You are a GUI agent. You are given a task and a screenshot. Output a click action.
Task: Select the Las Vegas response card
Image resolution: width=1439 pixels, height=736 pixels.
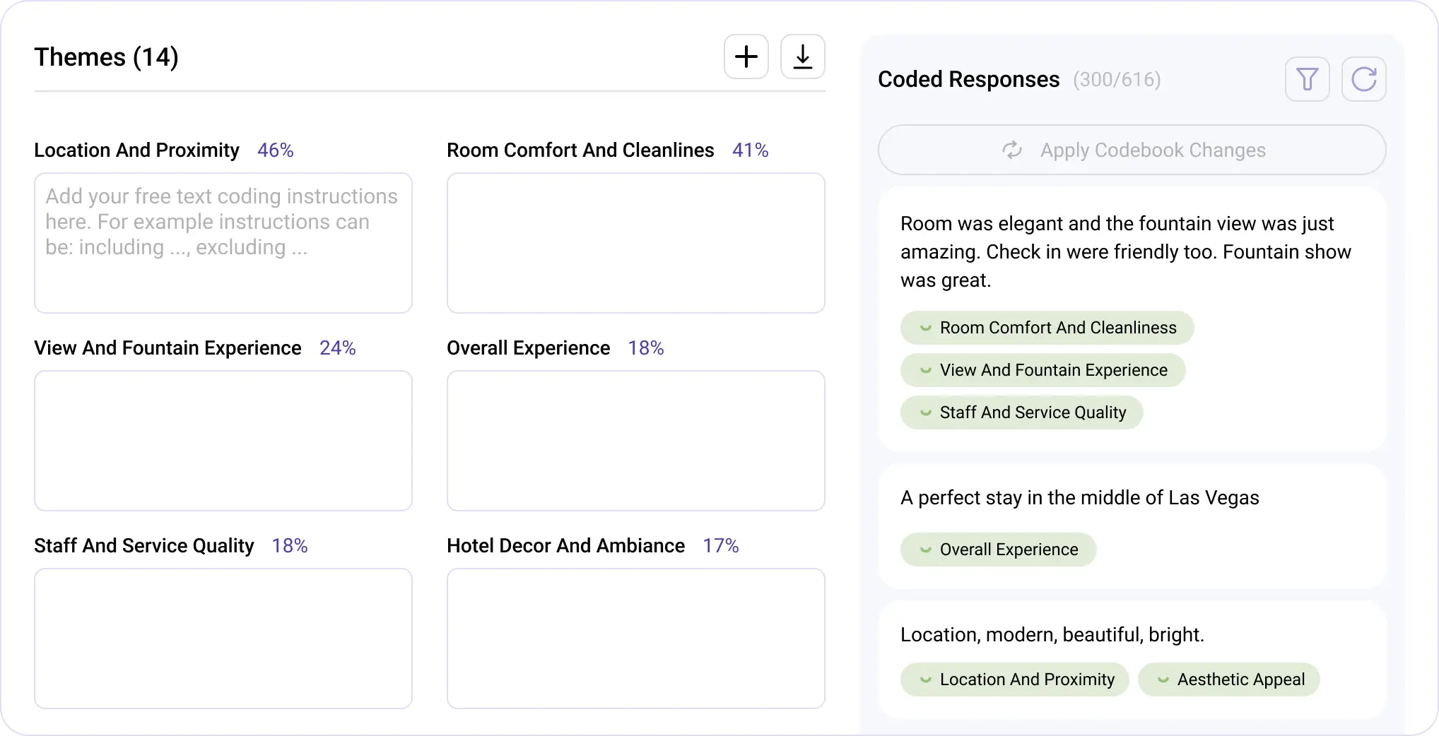[x=1131, y=499]
